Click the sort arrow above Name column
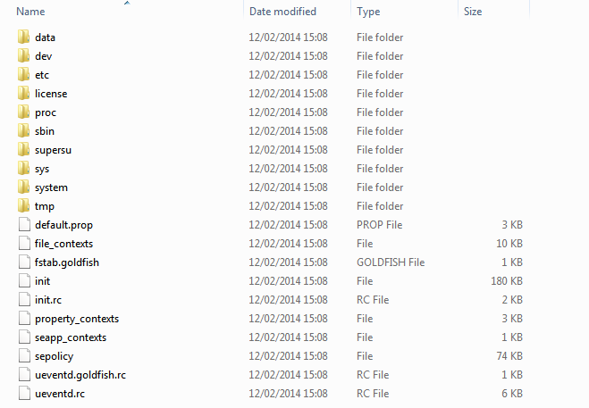 point(127,4)
